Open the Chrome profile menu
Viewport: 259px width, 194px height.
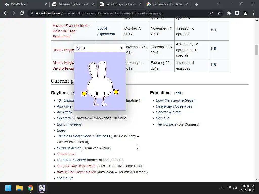[245, 13]
